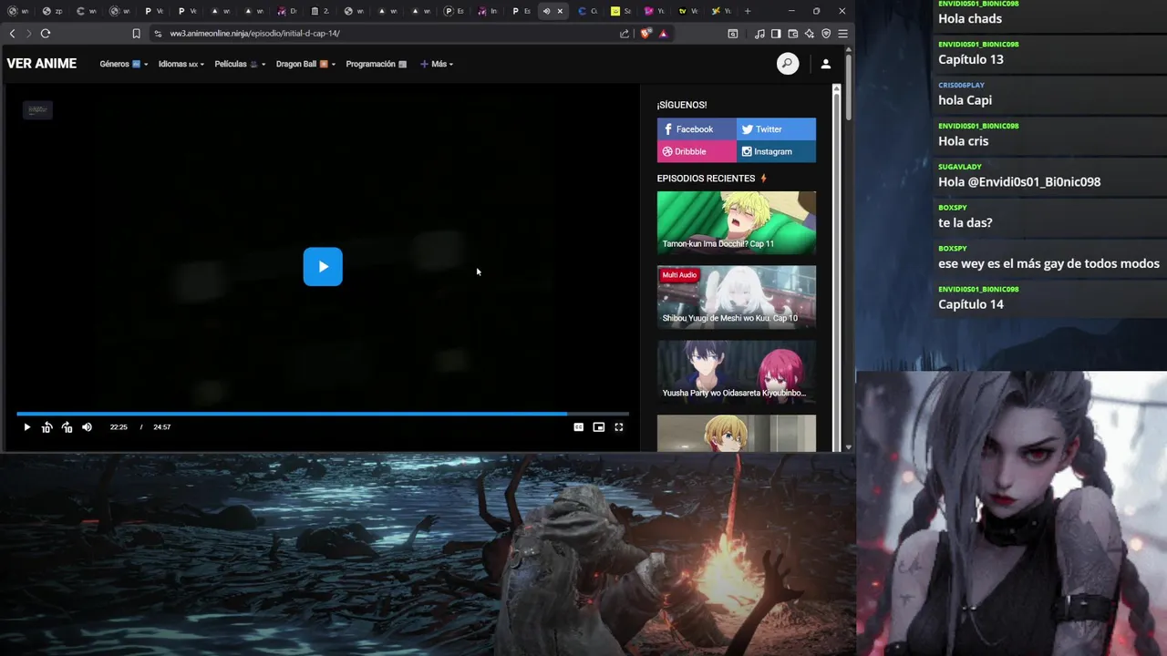Click the address bar URL field
This screenshot has height=656, width=1167.
[x=383, y=34]
